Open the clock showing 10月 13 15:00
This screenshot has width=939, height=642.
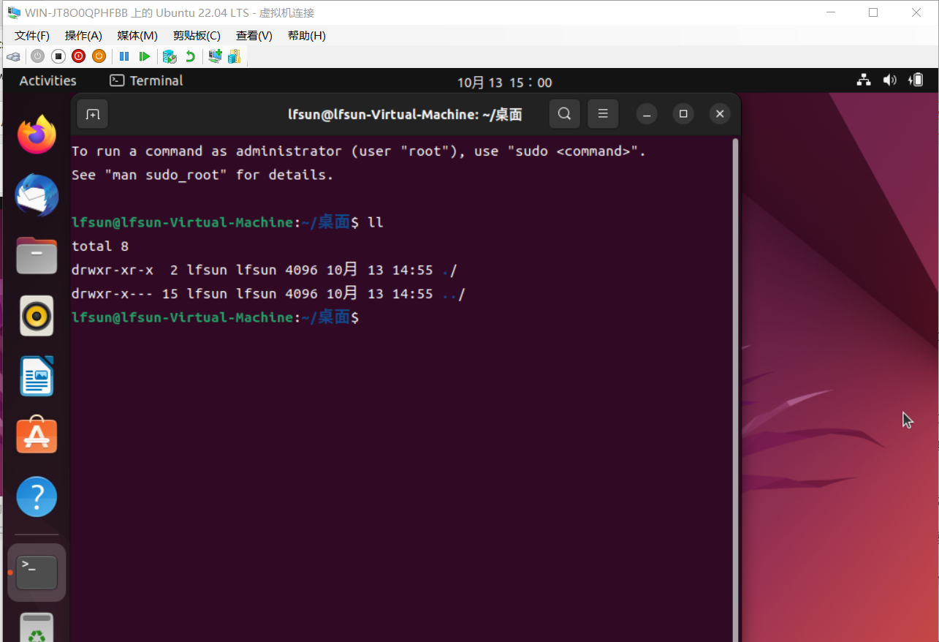[x=505, y=83]
